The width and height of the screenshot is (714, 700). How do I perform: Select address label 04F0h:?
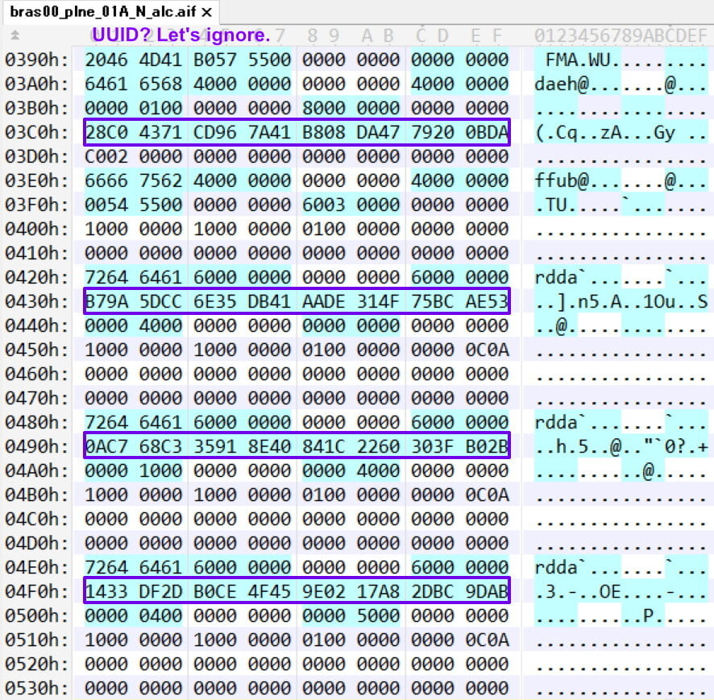click(x=37, y=592)
